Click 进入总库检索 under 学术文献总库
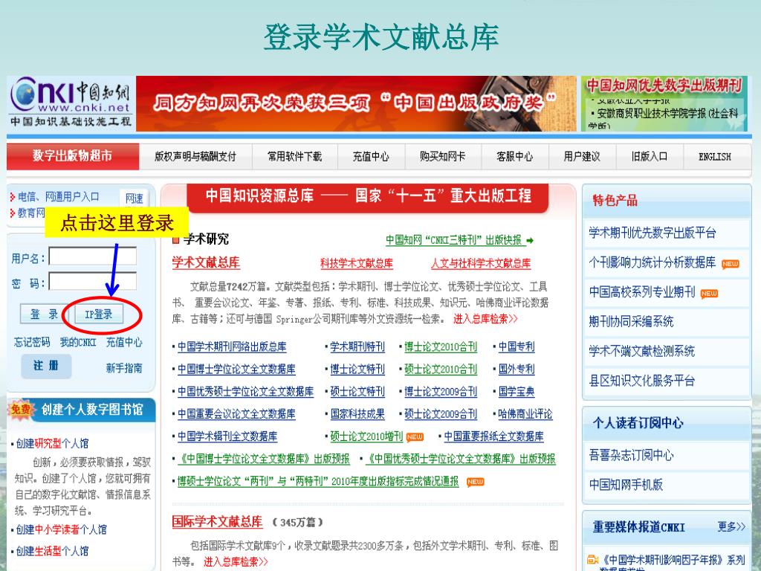761x571 pixels. 485,319
